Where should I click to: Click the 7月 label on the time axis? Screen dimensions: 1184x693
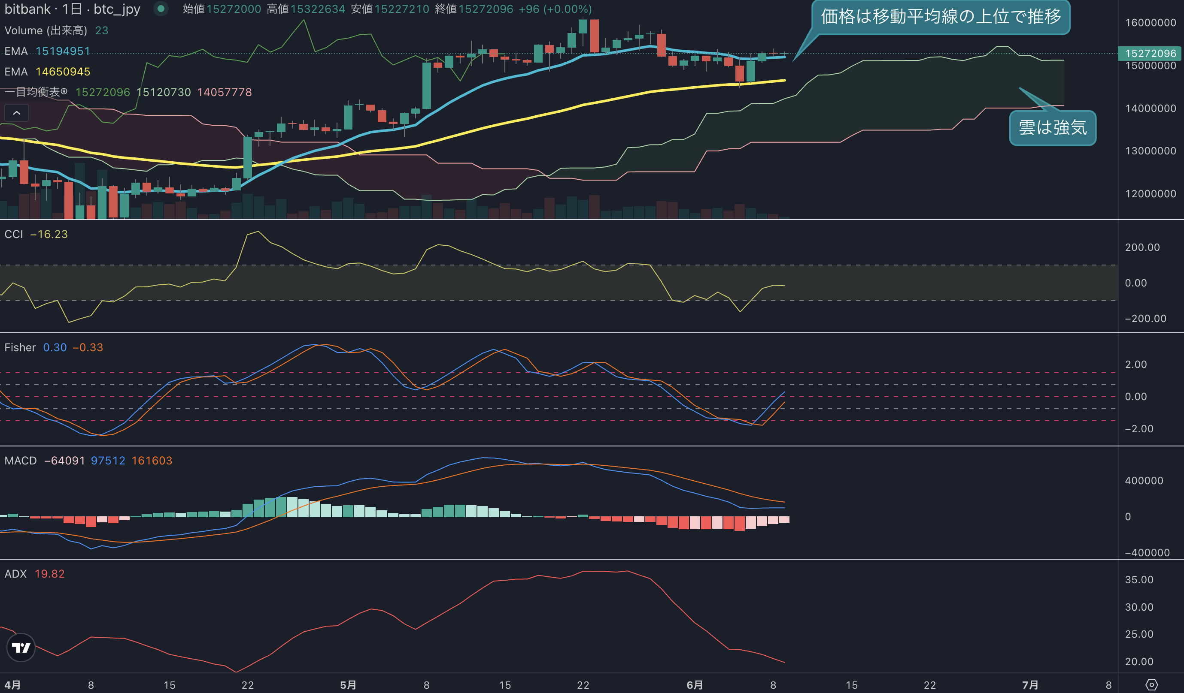click(x=1030, y=684)
